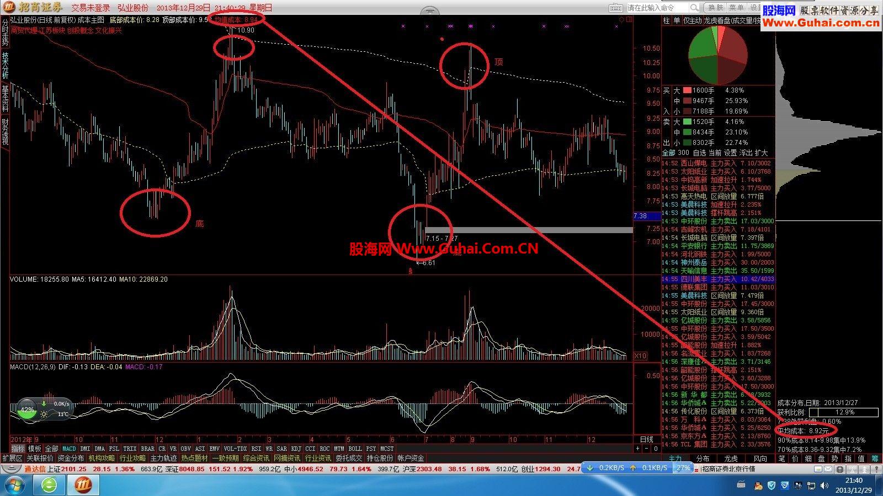The width and height of the screenshot is (883, 496).
Task: Open the on-screen keyboard icon by command box
Action: pyautogui.click(x=615, y=8)
